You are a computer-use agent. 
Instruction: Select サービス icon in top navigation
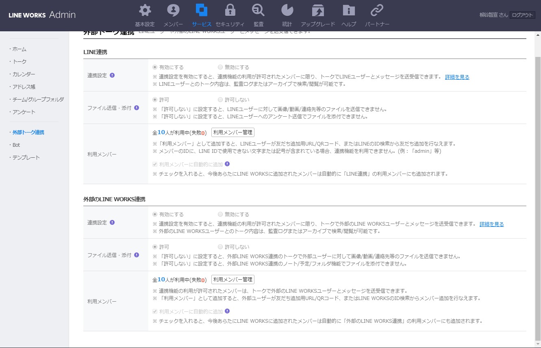tap(202, 10)
